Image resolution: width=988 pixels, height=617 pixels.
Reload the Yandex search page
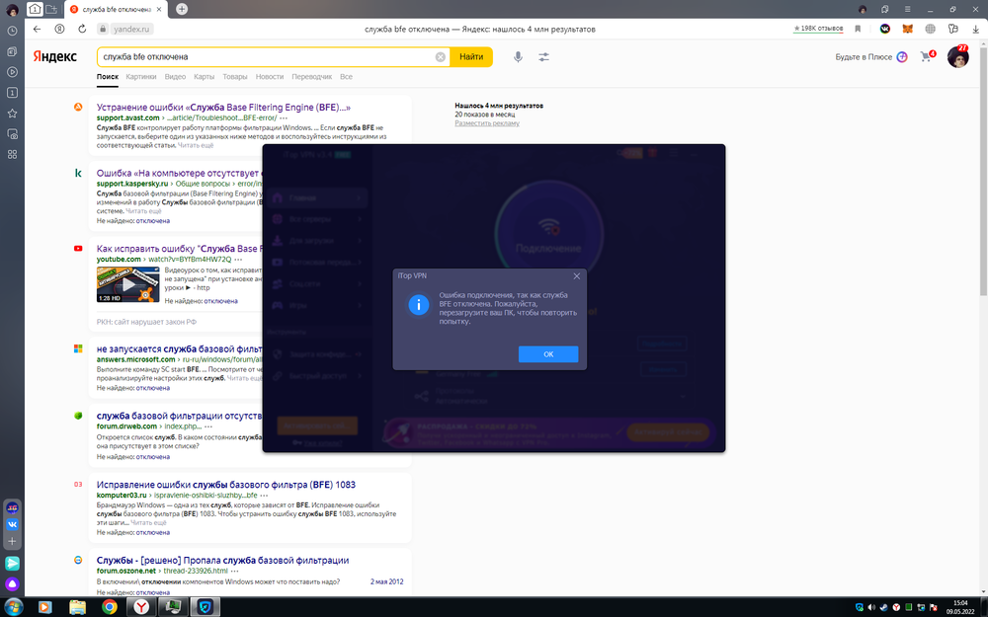click(x=82, y=29)
